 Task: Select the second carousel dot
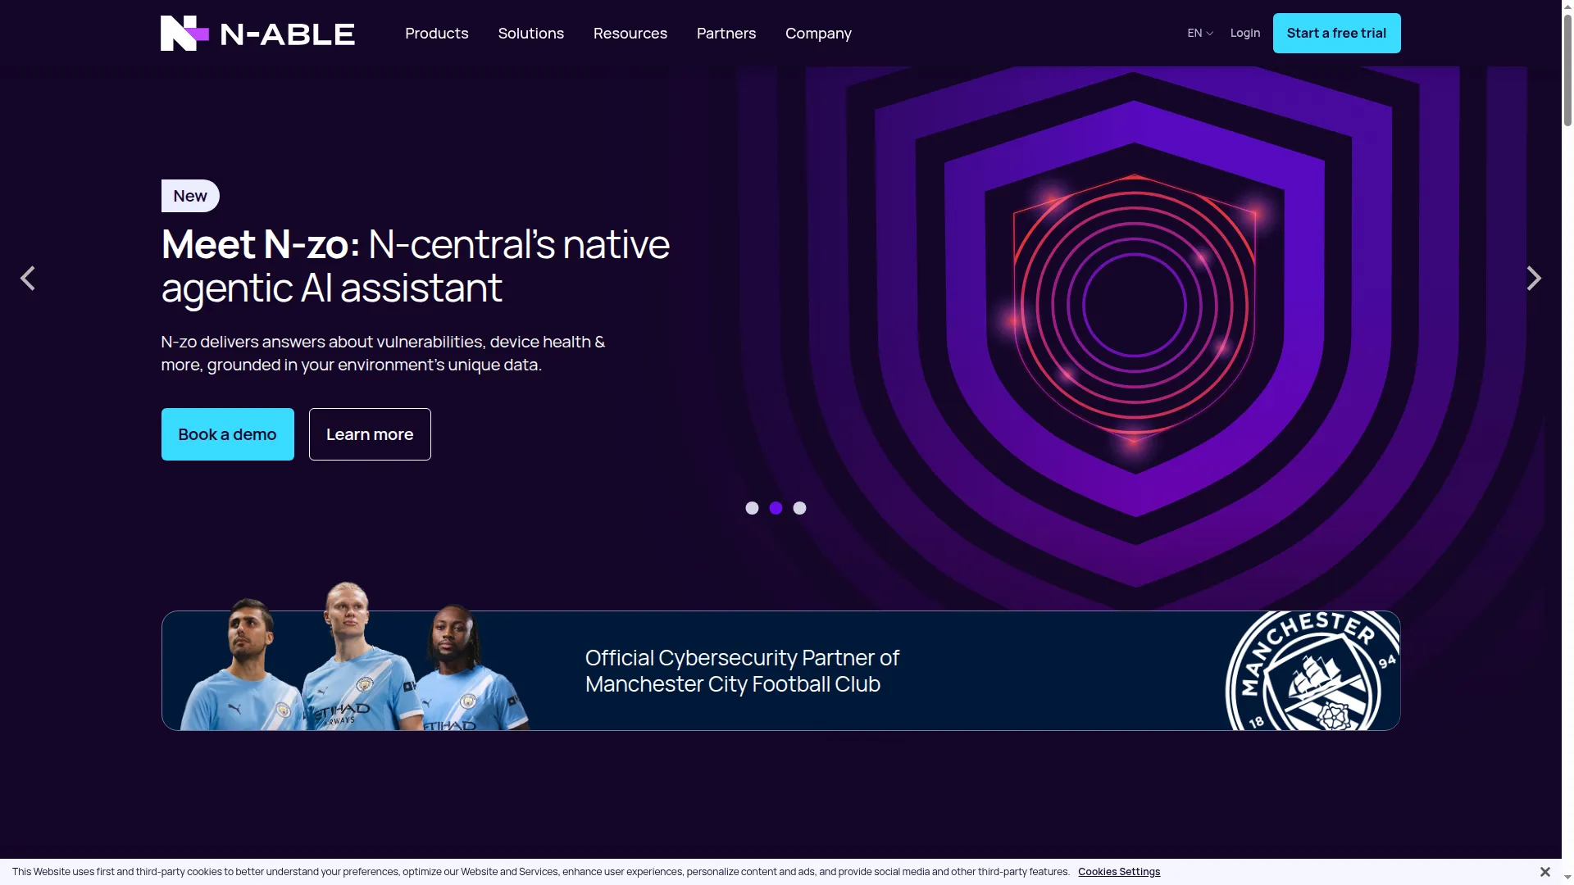click(776, 508)
